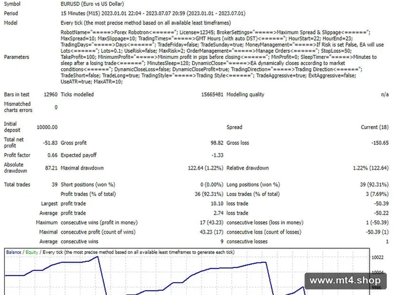Viewport: 393px width, 295px height.
Task: Click the Spread value 'Current (18)'
Action: [375, 127]
